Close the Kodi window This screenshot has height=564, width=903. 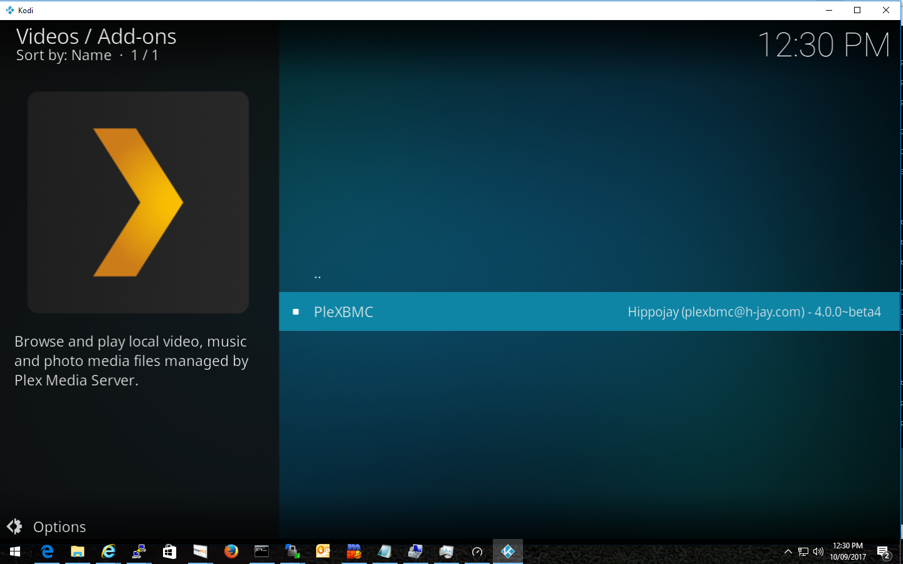(x=886, y=10)
